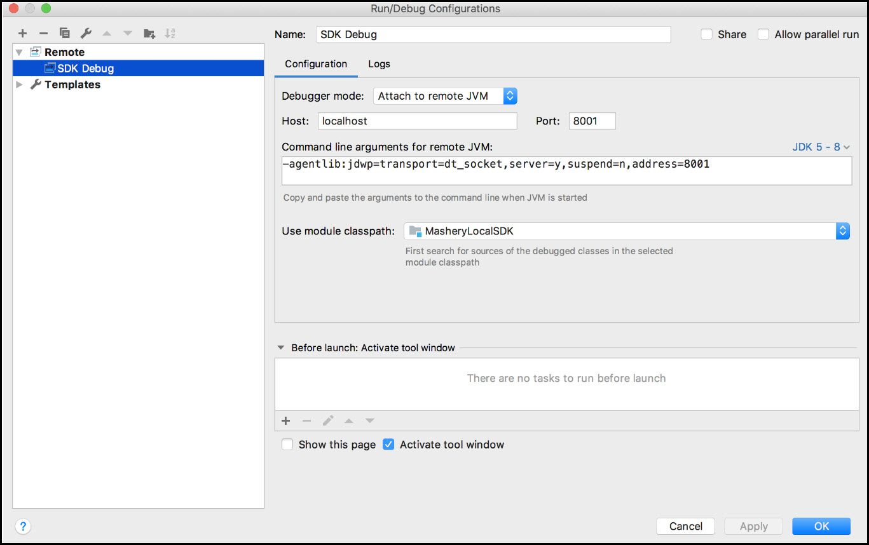Click the create new folder icon
This screenshot has height=545, width=869.
[x=149, y=33]
